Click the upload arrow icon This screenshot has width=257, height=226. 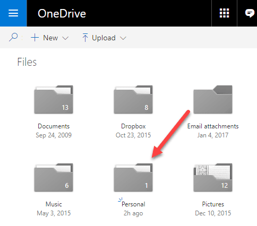[x=85, y=38]
